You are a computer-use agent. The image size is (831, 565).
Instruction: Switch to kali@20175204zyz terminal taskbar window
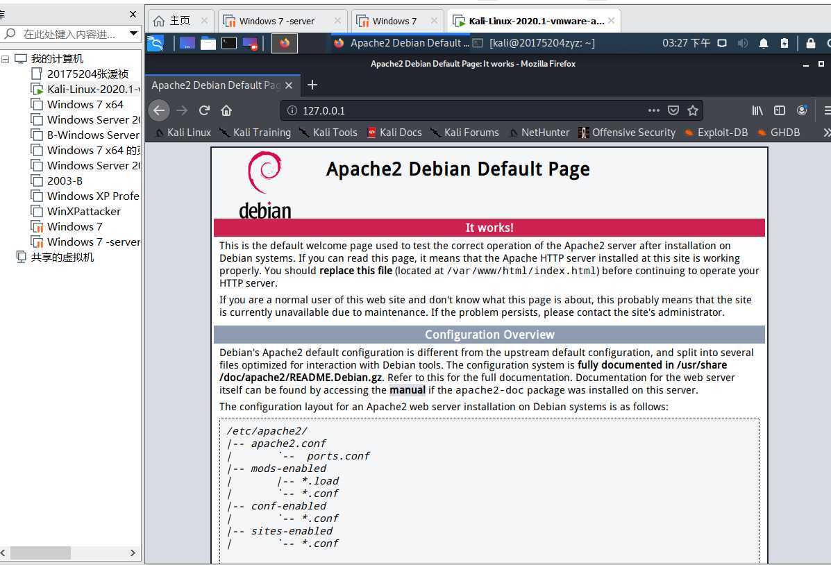tap(534, 43)
